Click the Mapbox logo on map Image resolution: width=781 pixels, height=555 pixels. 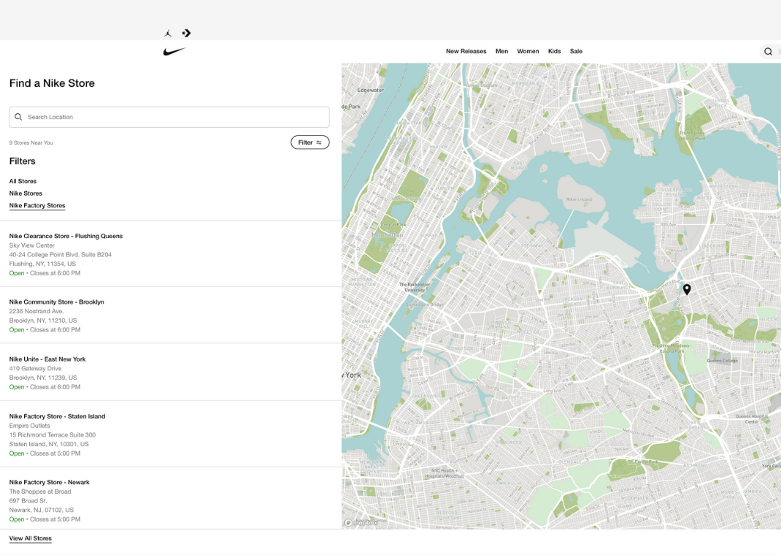(361, 523)
